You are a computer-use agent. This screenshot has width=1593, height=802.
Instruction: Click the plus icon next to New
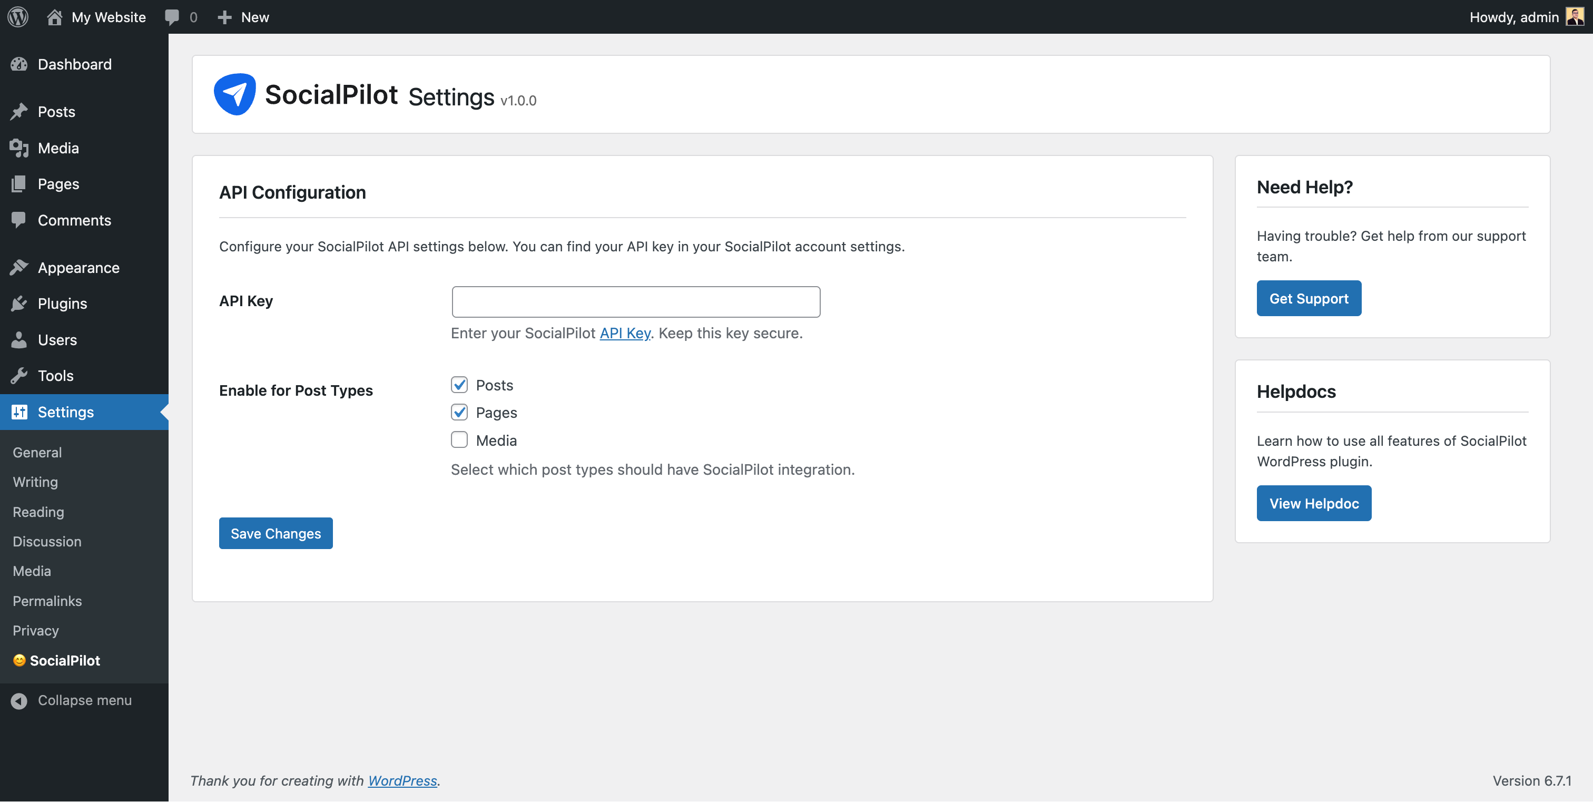[224, 17]
